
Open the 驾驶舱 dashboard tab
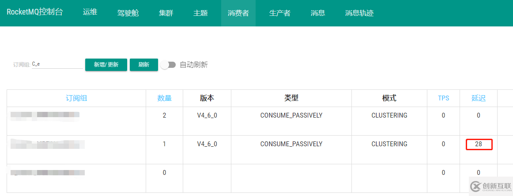click(x=128, y=13)
